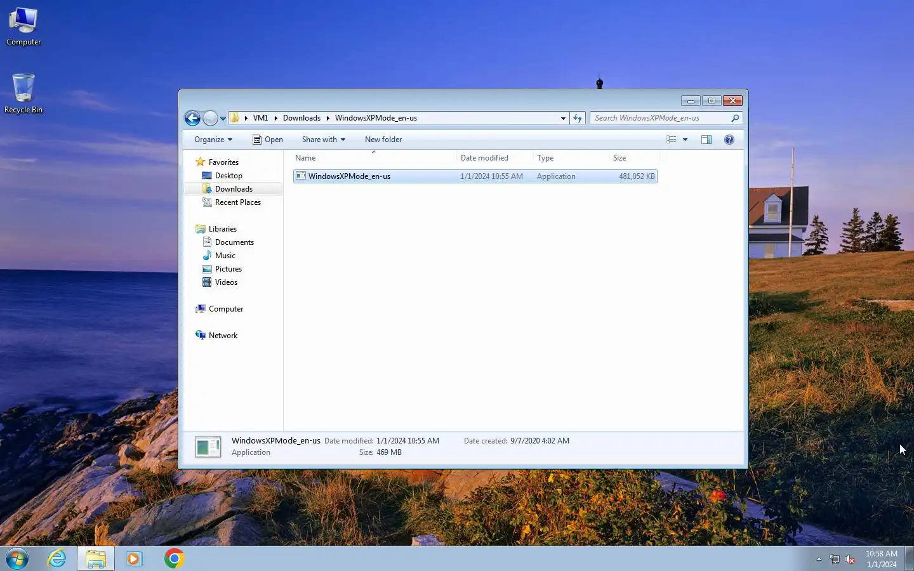Open the view options dropdown arrow
914x571 pixels.
coord(685,140)
